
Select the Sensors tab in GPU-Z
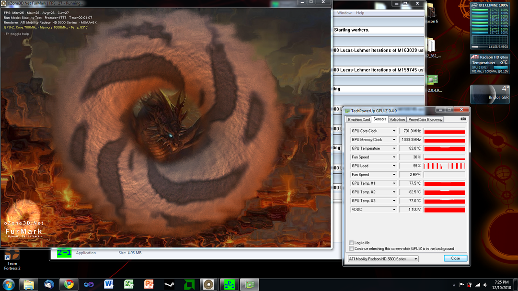380,119
